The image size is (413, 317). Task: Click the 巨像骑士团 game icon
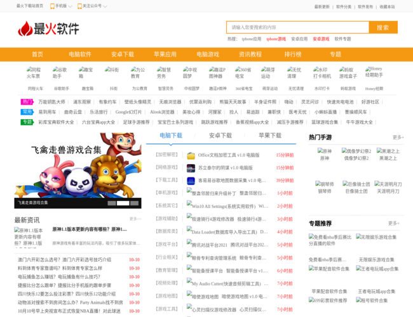pos(356,184)
